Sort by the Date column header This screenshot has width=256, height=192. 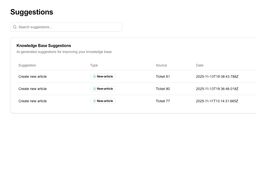(x=199, y=65)
